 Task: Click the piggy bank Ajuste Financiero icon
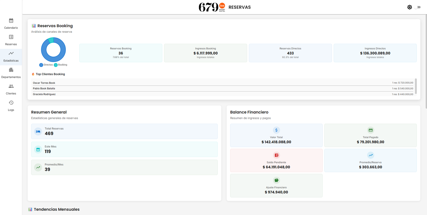click(276, 180)
